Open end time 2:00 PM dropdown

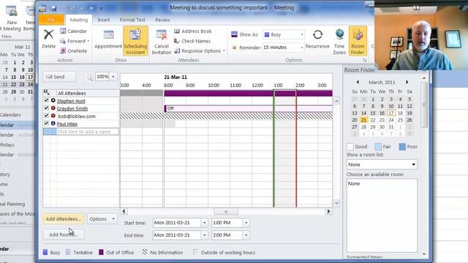click(246, 235)
